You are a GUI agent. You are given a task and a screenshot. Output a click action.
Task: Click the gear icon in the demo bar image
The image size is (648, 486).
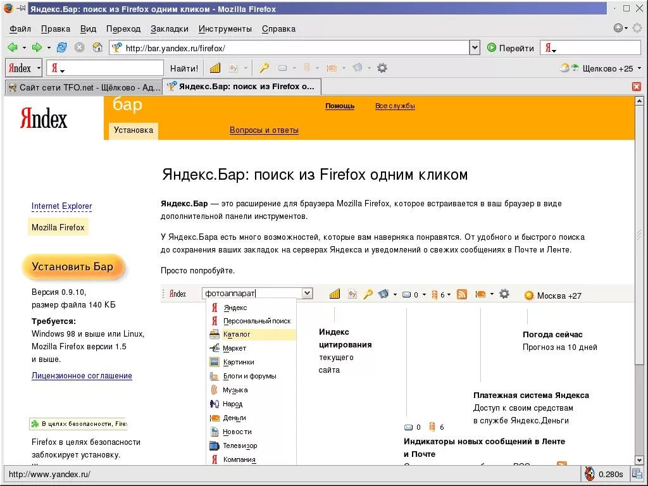tap(504, 294)
